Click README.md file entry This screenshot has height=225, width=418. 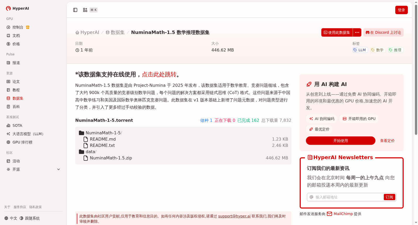click(x=185, y=139)
